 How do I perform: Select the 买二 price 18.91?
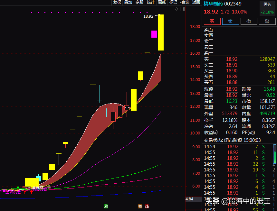[232, 65]
